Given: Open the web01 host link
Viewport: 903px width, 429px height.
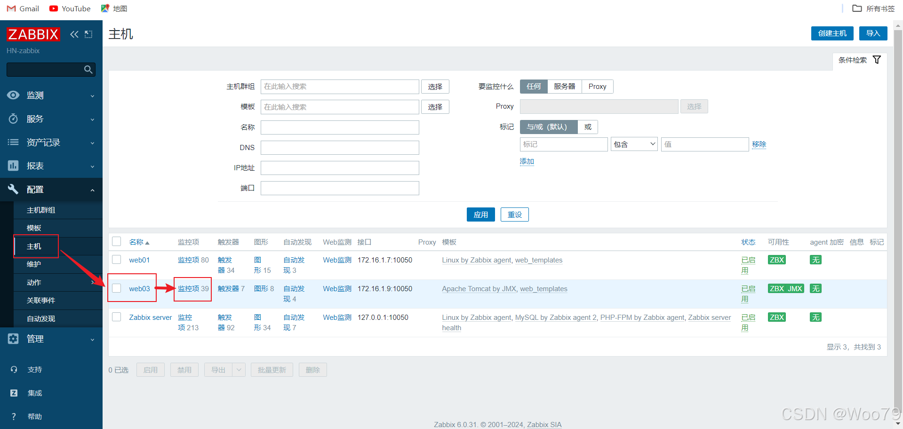Looking at the screenshot, I should pos(139,260).
